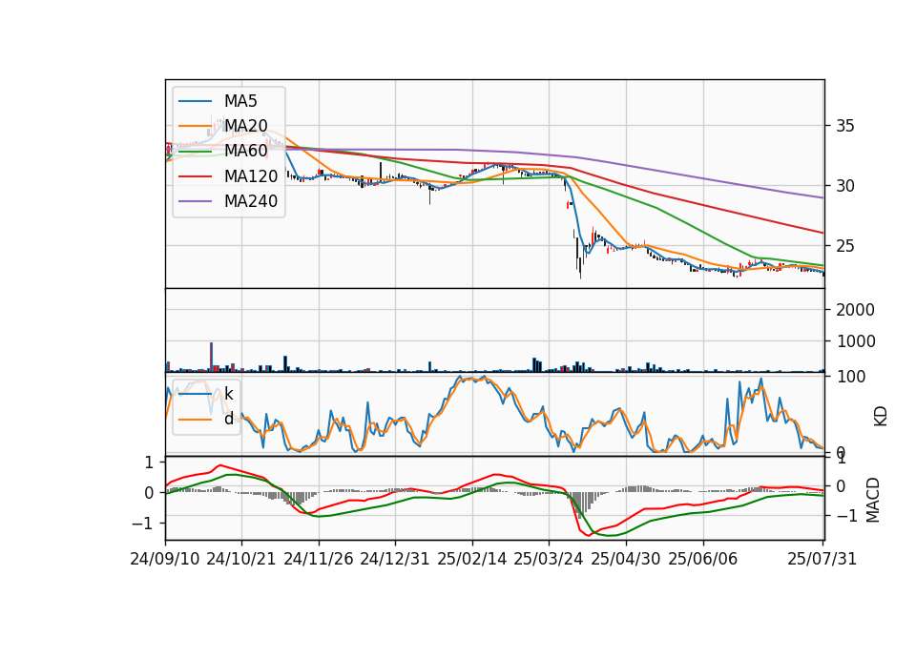Viewport: 916px width, 658px height.
Task: Click the MA60 legend label
Action: 245,152
